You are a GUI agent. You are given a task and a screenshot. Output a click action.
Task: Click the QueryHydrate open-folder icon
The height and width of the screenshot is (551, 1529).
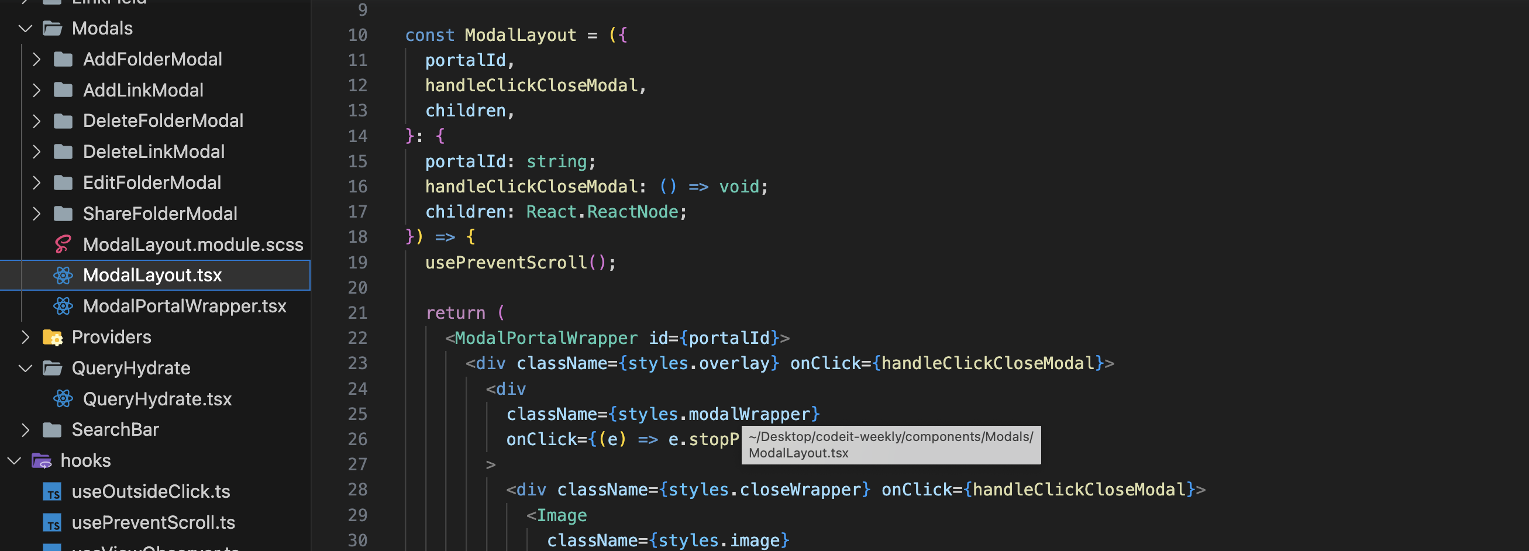point(52,368)
